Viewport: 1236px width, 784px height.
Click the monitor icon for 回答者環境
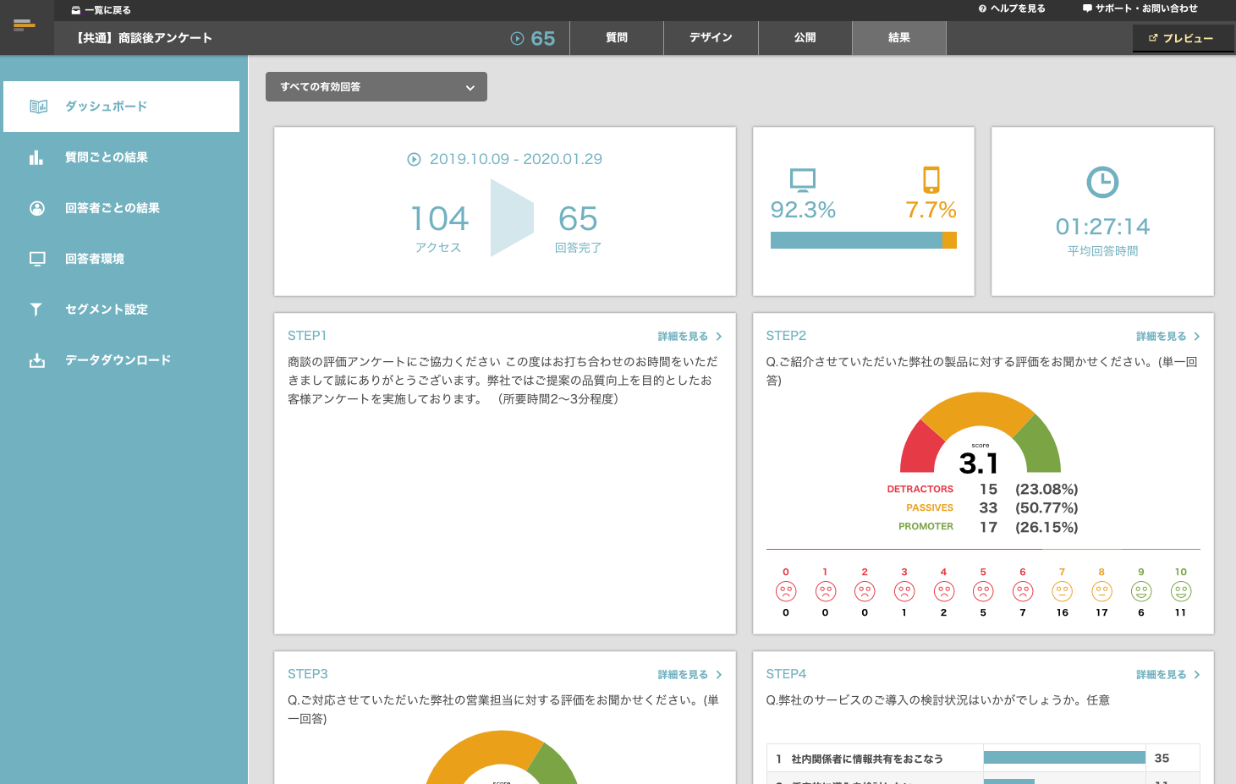pyautogui.click(x=37, y=259)
